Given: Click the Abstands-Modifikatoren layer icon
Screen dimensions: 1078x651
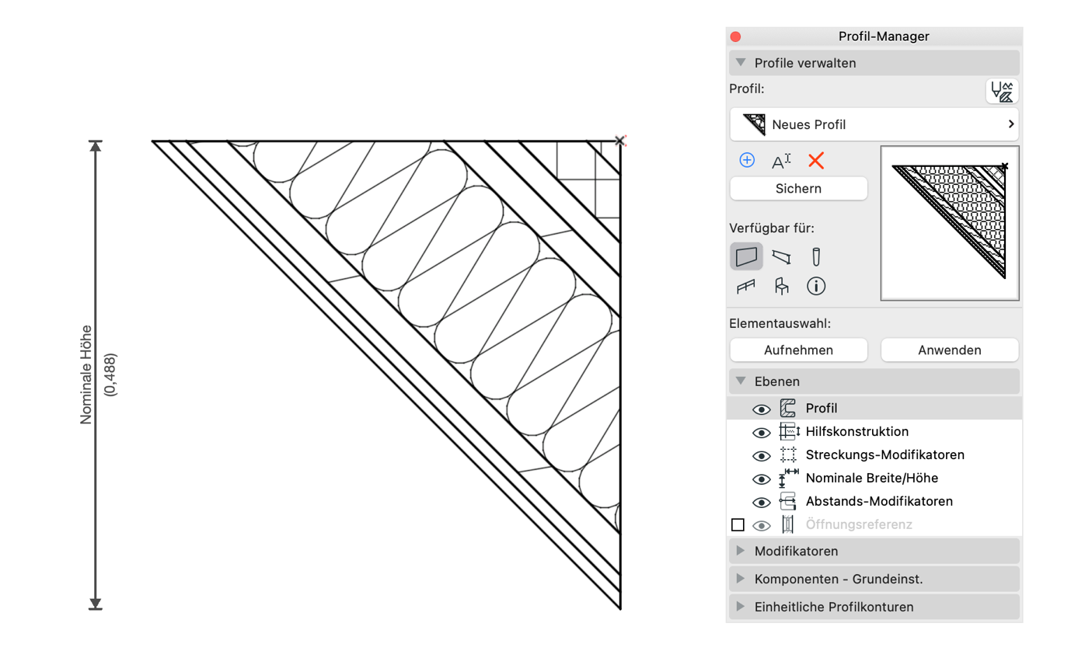Looking at the screenshot, I should coord(788,502).
